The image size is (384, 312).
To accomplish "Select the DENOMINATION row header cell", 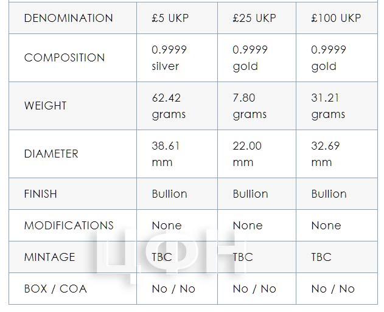I will (73, 18).
